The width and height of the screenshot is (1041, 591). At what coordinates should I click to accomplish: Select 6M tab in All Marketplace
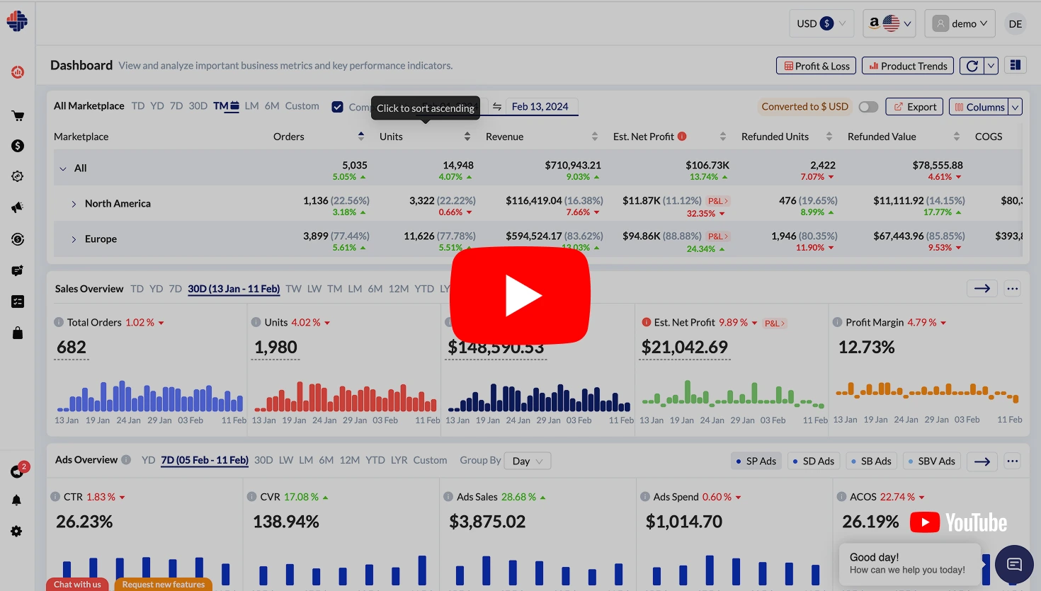[x=272, y=106]
